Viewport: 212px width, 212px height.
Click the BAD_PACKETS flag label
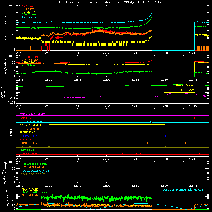pyautogui.click(x=29, y=154)
